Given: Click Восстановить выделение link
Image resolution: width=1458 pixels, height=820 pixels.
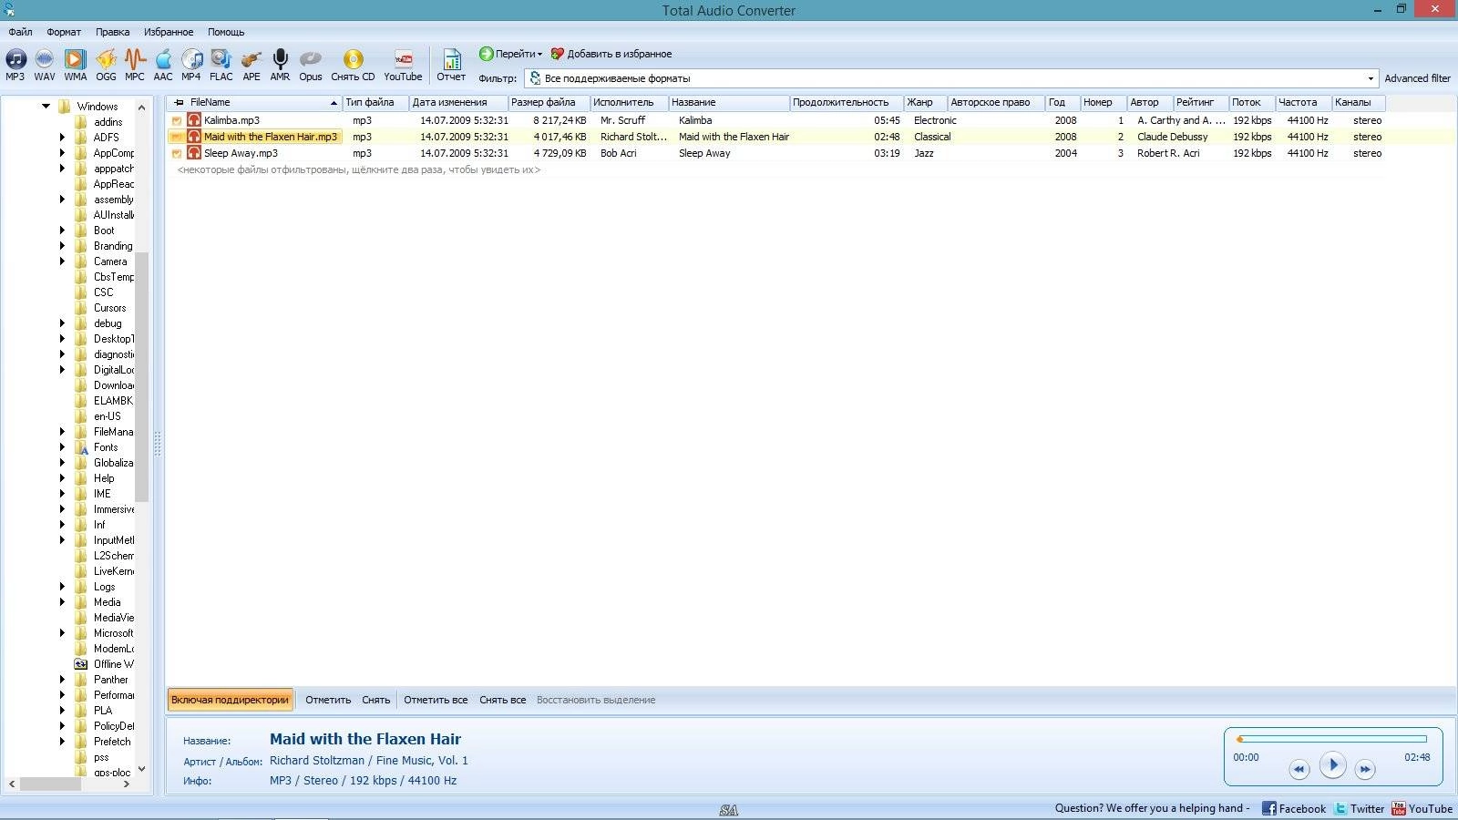Looking at the screenshot, I should [x=596, y=700].
